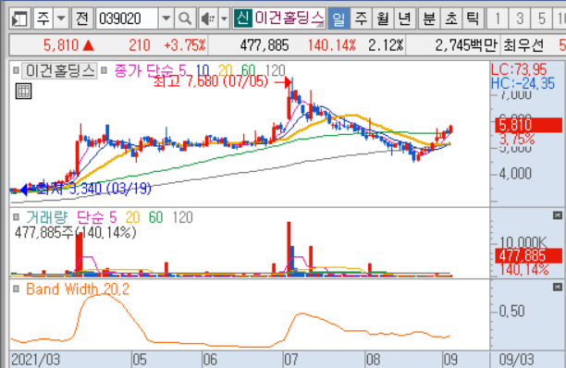
Task: Select the 초 second chart tab
Action: [x=451, y=18]
